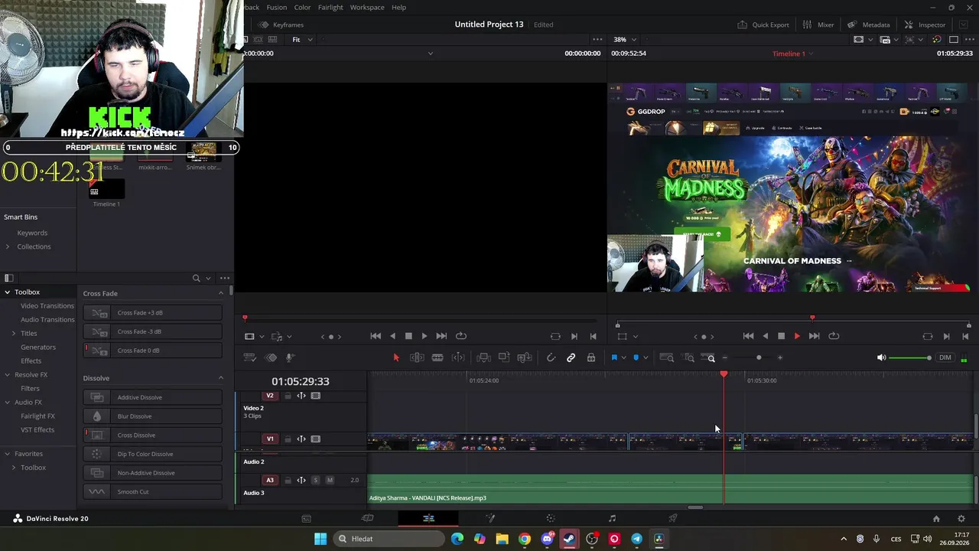Image resolution: width=979 pixels, height=551 pixels.
Task: Collapse the Cross Fade section
Action: click(221, 293)
